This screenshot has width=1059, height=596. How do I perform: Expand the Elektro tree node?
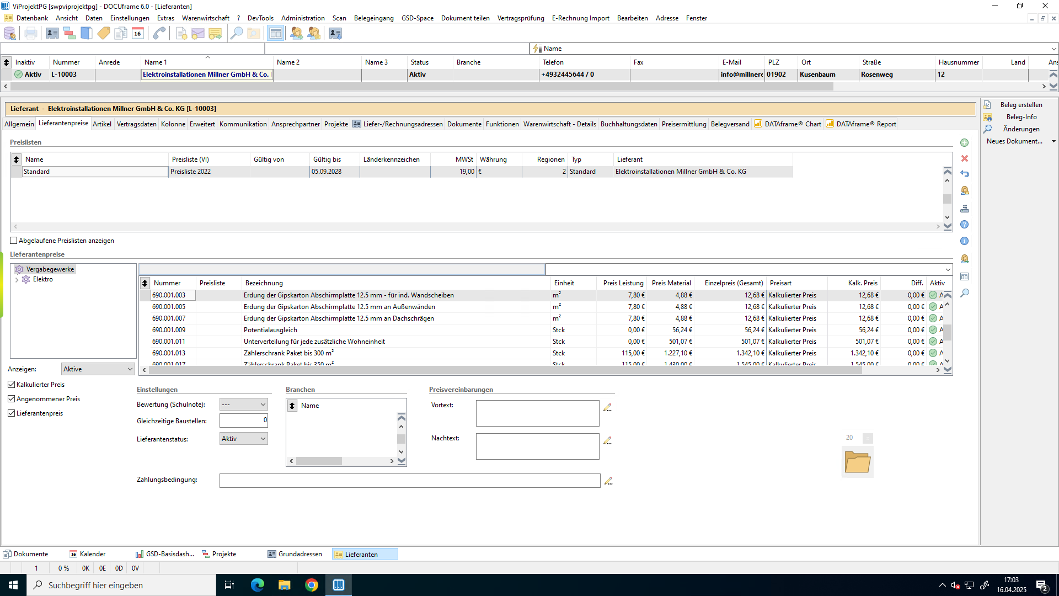17,280
